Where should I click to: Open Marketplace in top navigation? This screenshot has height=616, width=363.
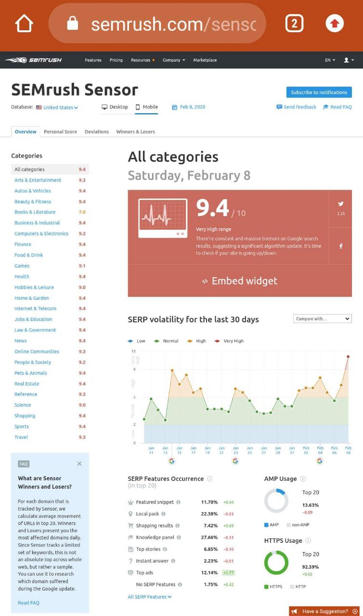[205, 60]
